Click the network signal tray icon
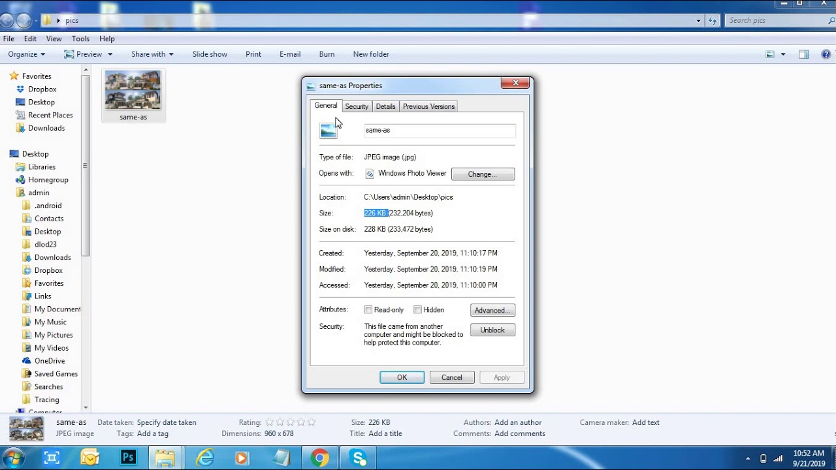This screenshot has width=836, height=470. pos(778,458)
